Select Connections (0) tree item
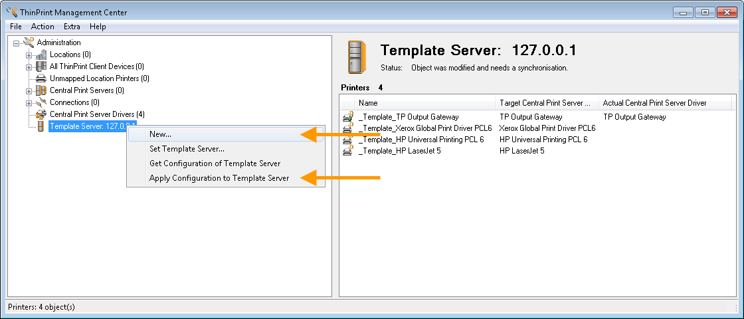The height and width of the screenshot is (319, 744). click(74, 102)
